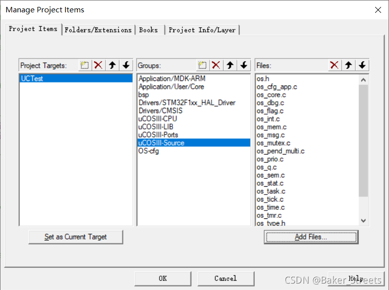
Task: Select os_cfg_app.c file
Action: (307, 87)
